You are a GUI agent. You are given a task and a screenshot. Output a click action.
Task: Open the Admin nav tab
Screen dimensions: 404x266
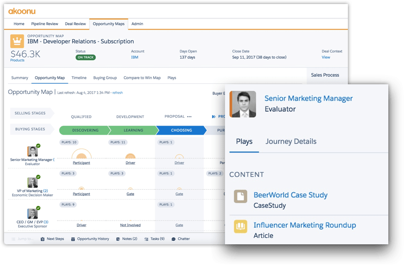(x=138, y=24)
